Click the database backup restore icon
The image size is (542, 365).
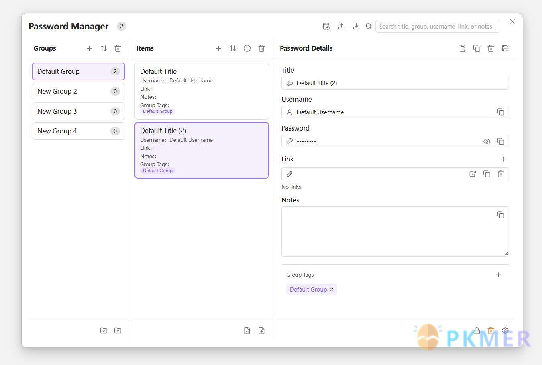(x=326, y=27)
